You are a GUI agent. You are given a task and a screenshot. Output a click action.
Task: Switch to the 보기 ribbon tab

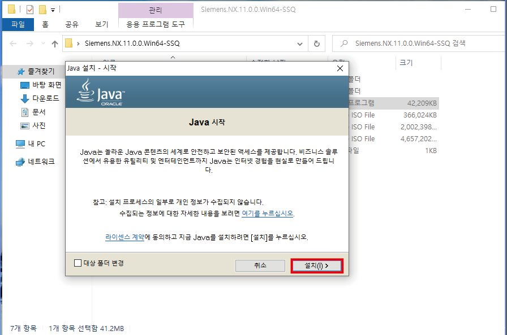pyautogui.click(x=101, y=24)
